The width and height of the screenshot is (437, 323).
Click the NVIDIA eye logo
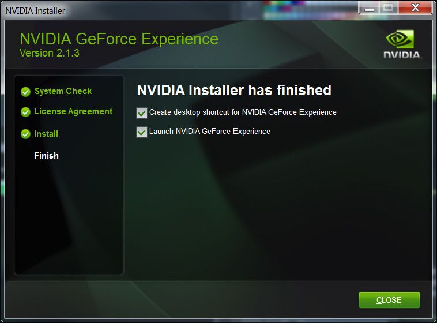[x=400, y=39]
